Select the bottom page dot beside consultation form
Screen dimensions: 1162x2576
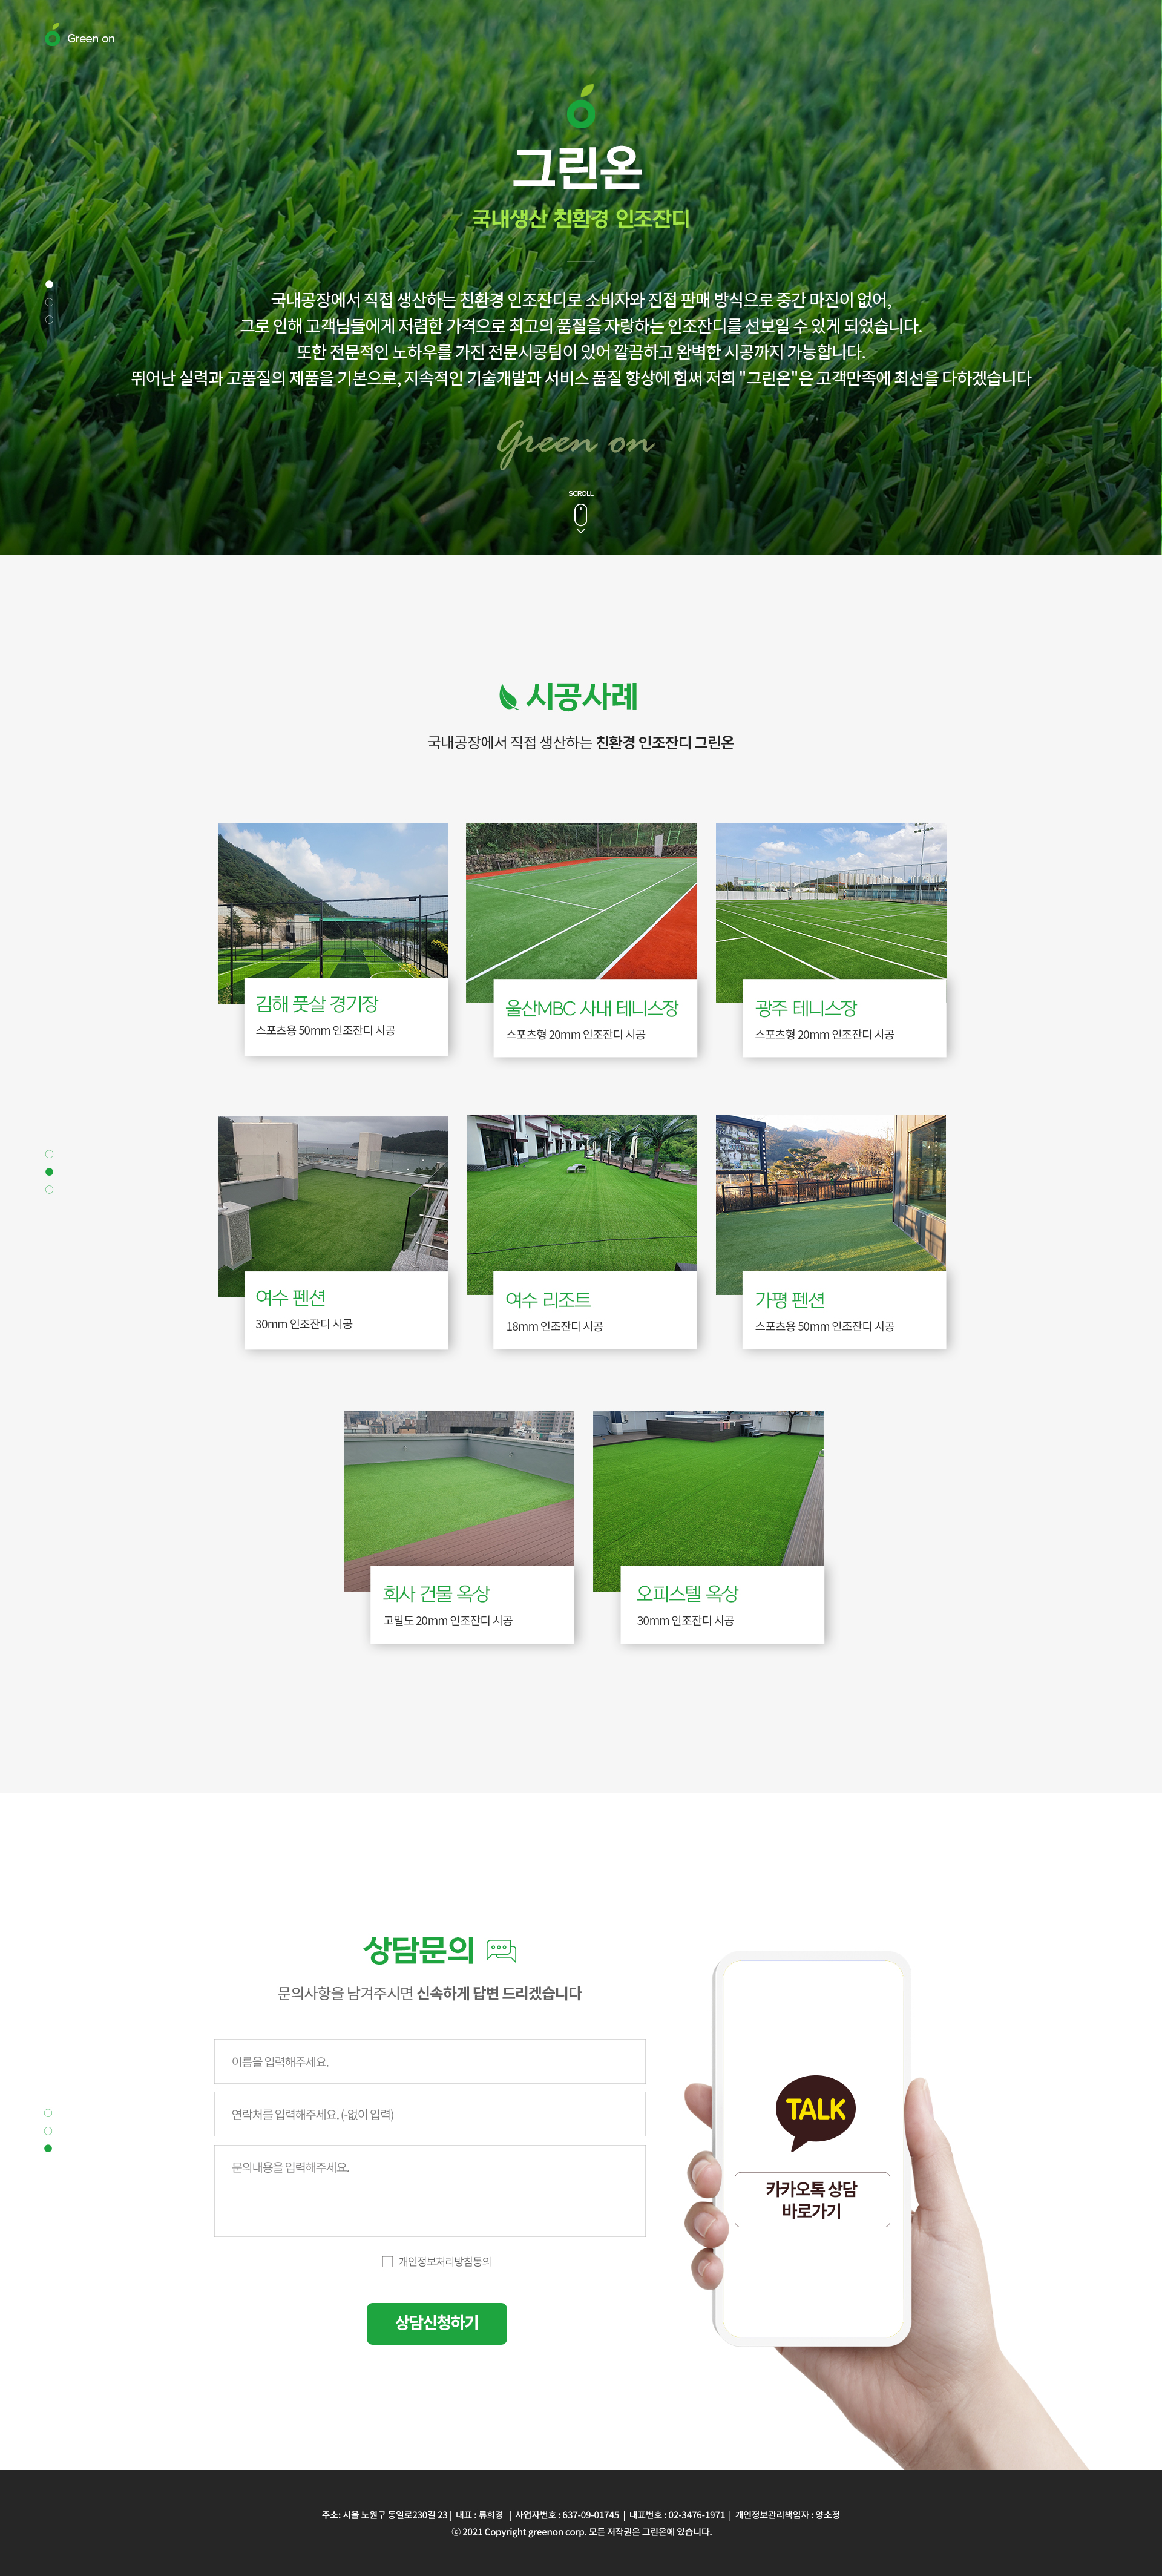48,2148
